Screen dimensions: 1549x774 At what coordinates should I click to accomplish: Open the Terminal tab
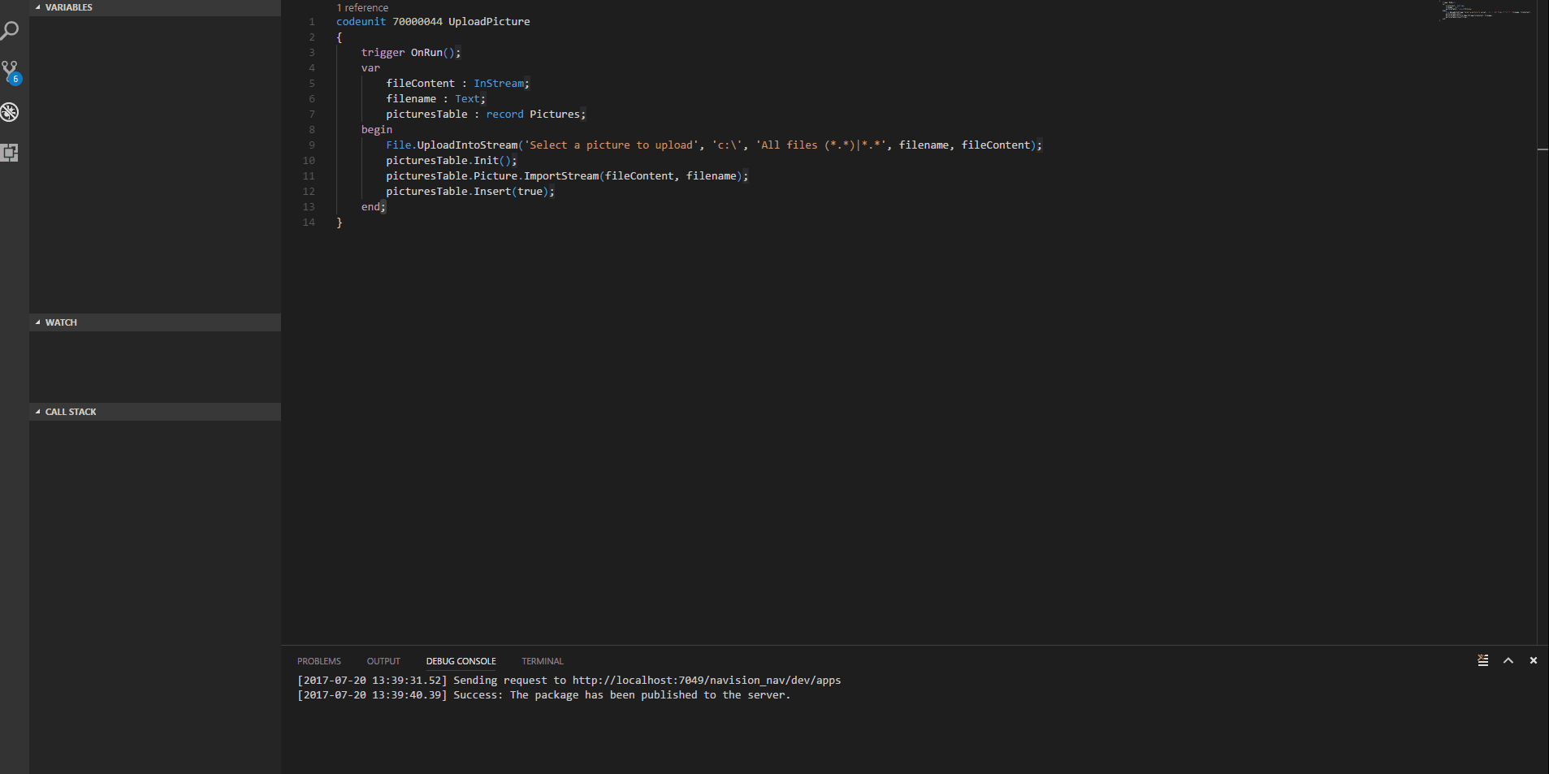[542, 661]
